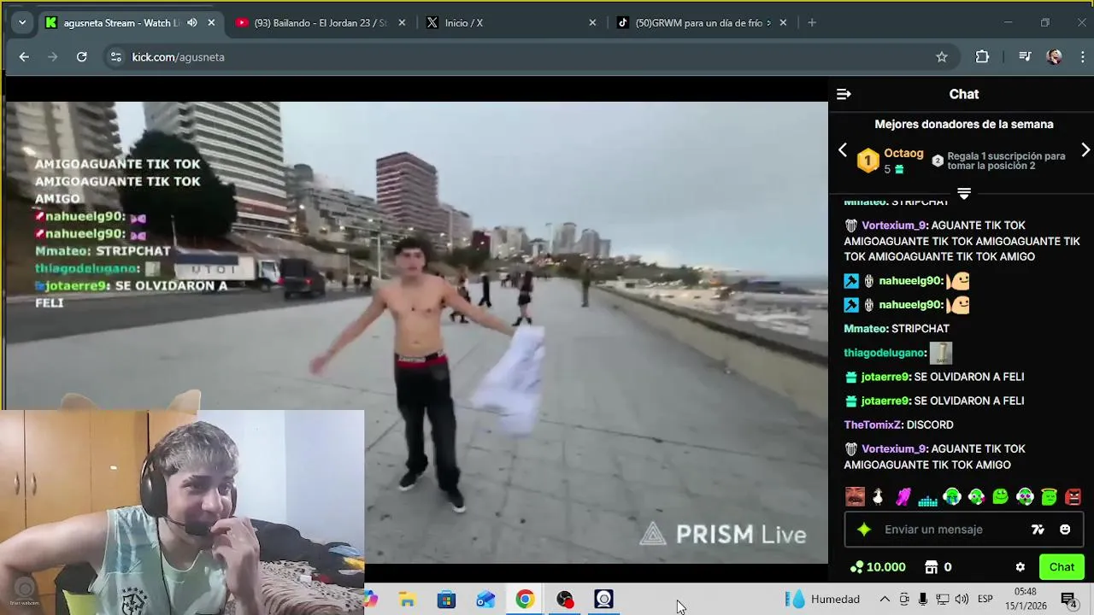Open Chrome extensions puzzle icon
The image size is (1094, 615).
pos(982,57)
